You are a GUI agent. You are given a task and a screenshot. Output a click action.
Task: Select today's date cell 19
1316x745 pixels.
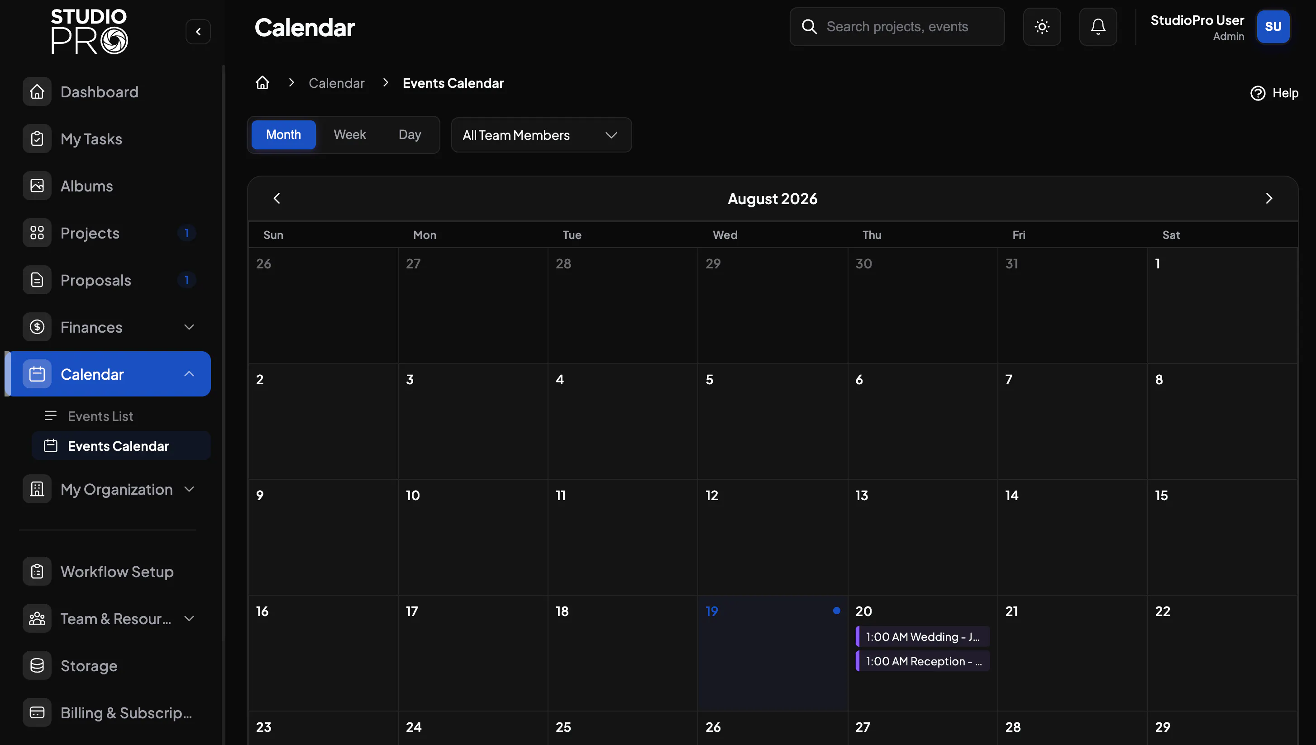(x=773, y=653)
